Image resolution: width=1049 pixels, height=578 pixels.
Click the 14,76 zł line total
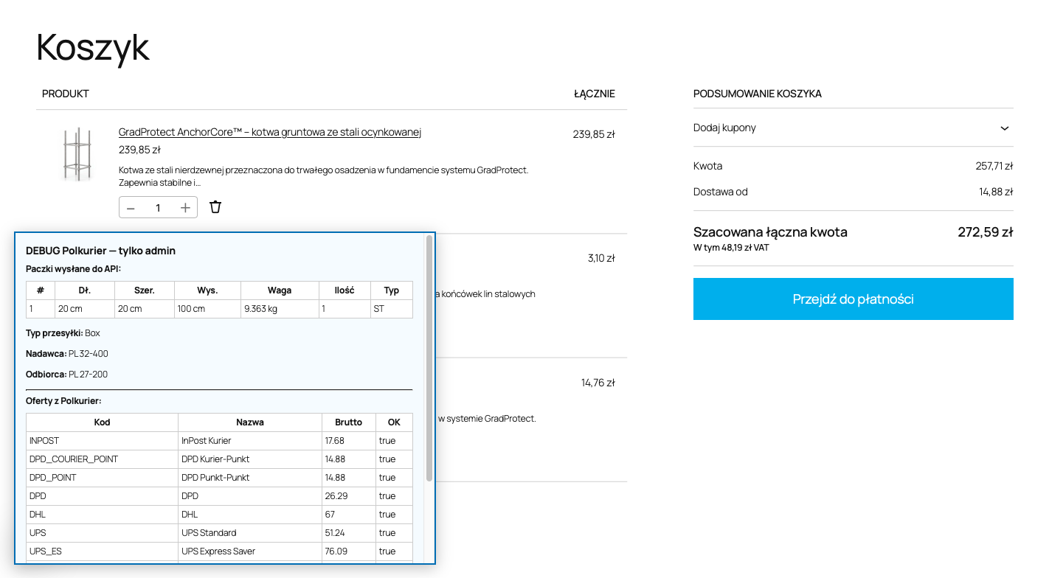tap(598, 383)
